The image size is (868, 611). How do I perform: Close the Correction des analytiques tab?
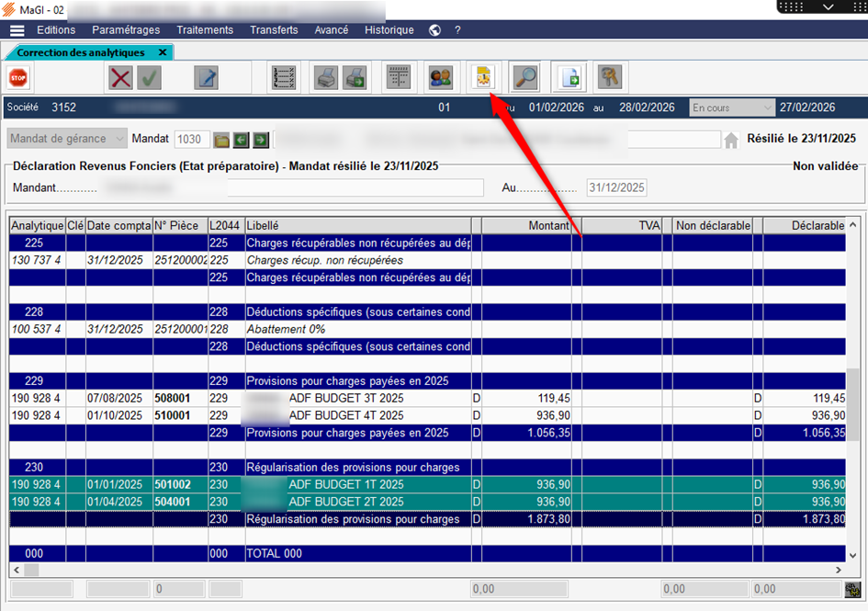[163, 52]
